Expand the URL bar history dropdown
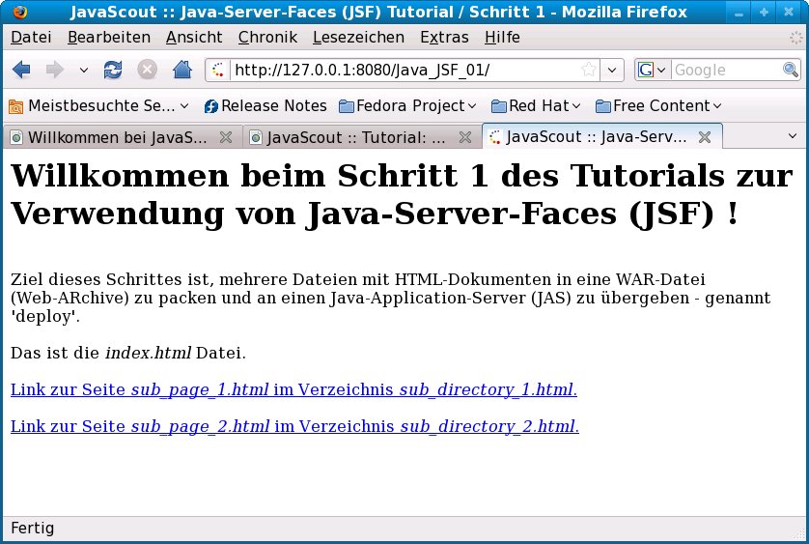This screenshot has width=809, height=544. [x=612, y=70]
